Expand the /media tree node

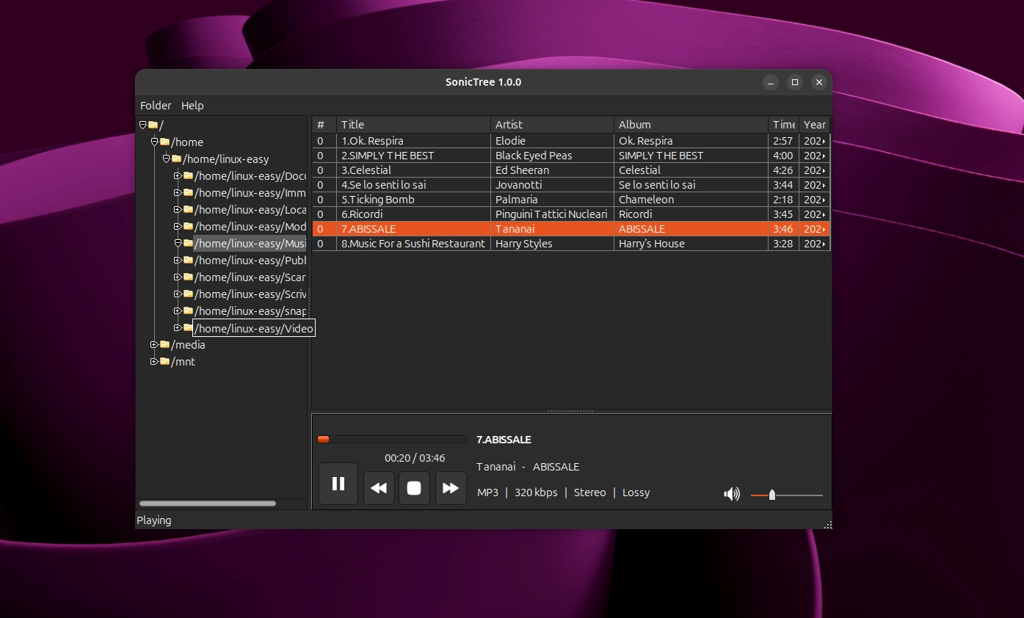154,344
